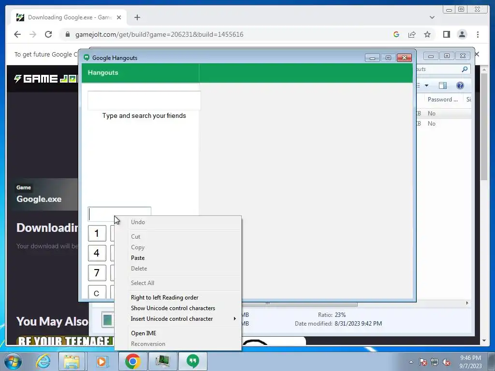
Task: Open Insert Unicode control character submenu
Action: (x=183, y=319)
